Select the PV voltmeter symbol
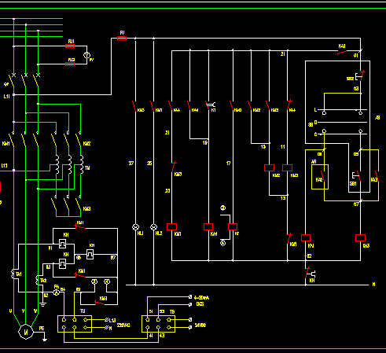Image resolution: width=386 pixels, height=353 pixels. [x=86, y=55]
